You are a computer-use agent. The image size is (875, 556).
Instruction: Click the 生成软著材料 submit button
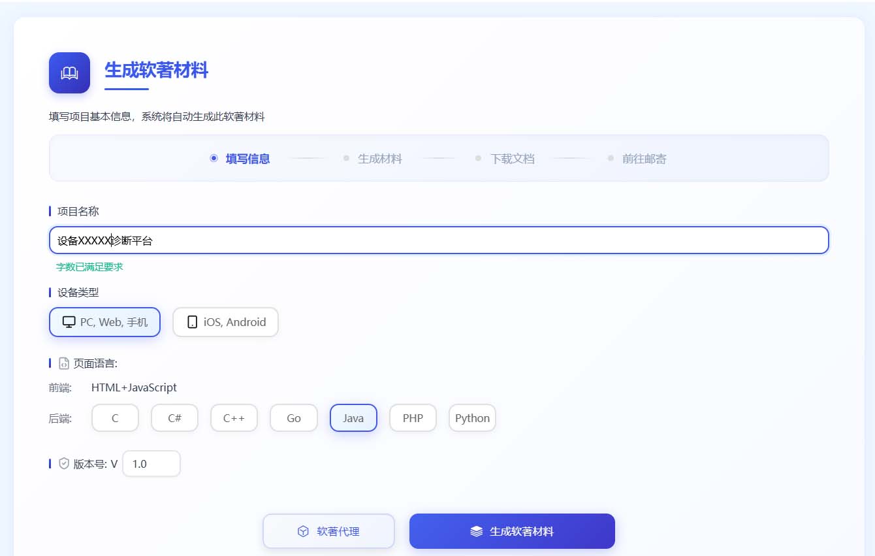click(x=512, y=531)
